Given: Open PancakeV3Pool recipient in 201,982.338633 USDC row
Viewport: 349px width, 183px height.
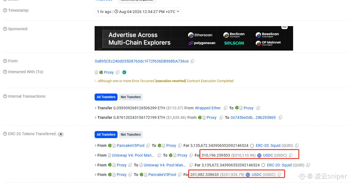Looking at the screenshot, I should click(x=162, y=175).
